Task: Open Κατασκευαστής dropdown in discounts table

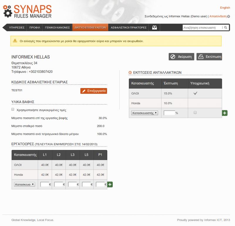Action: (x=145, y=113)
